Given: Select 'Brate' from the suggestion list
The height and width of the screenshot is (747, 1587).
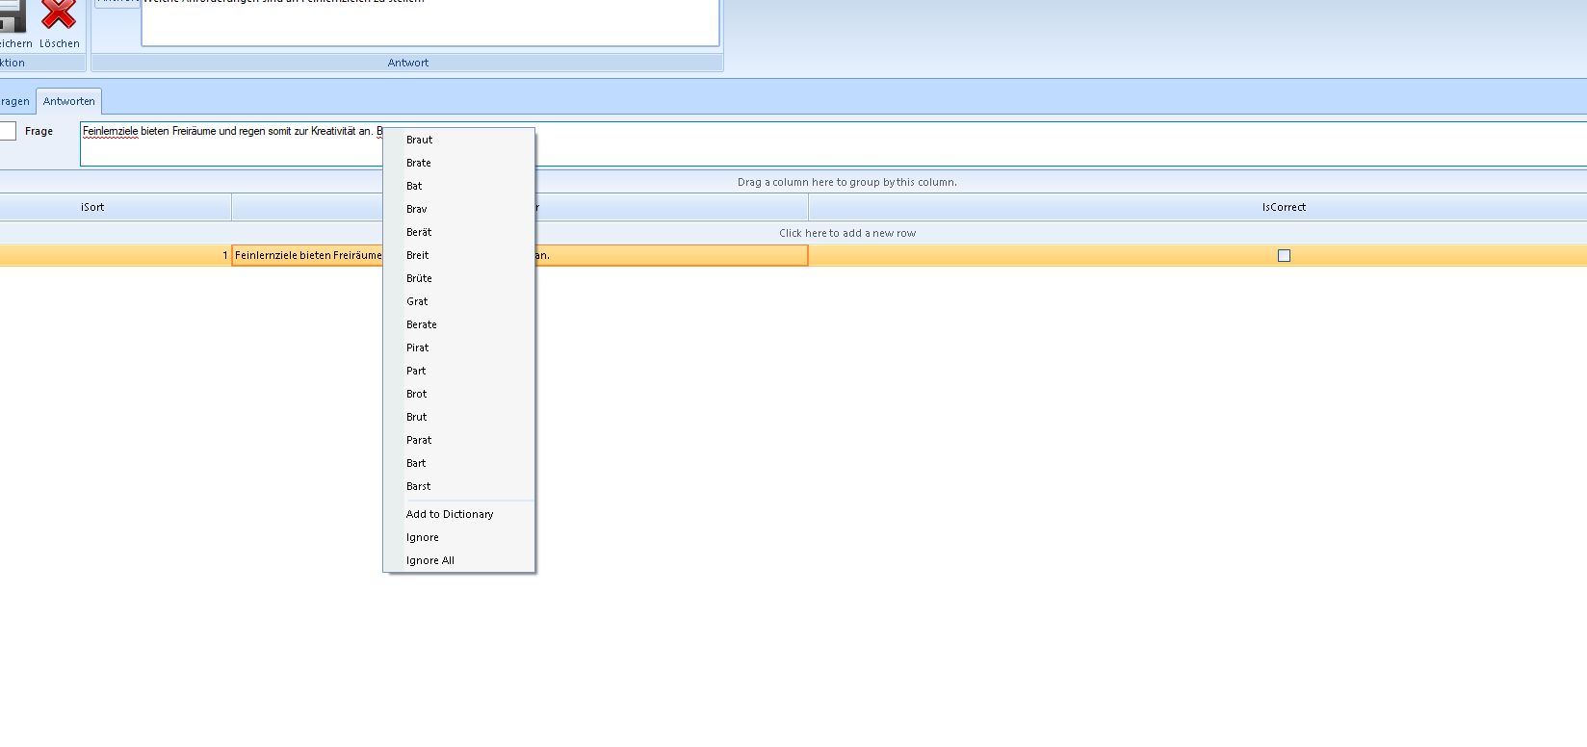Looking at the screenshot, I should pos(419,163).
